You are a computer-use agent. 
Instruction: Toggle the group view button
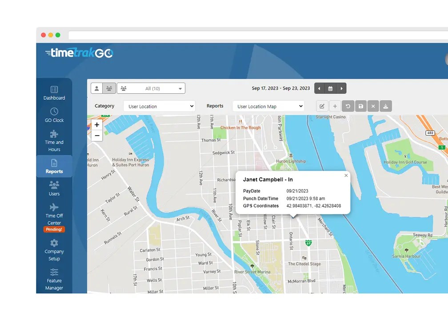109,88
